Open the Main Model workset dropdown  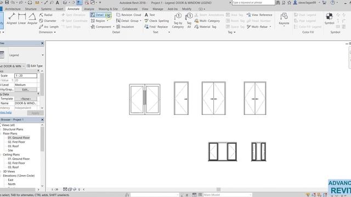[227, 195]
